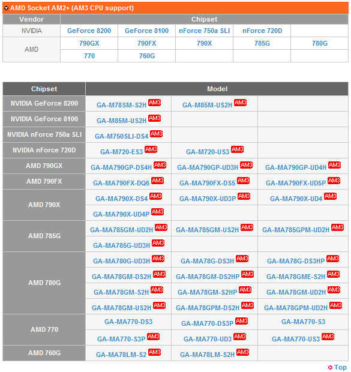Go to 790GX chipset link
The height and width of the screenshot is (372, 351).
[x=89, y=43]
